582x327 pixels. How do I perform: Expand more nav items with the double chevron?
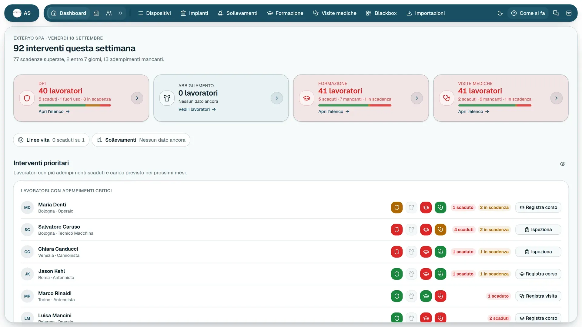coord(120,13)
